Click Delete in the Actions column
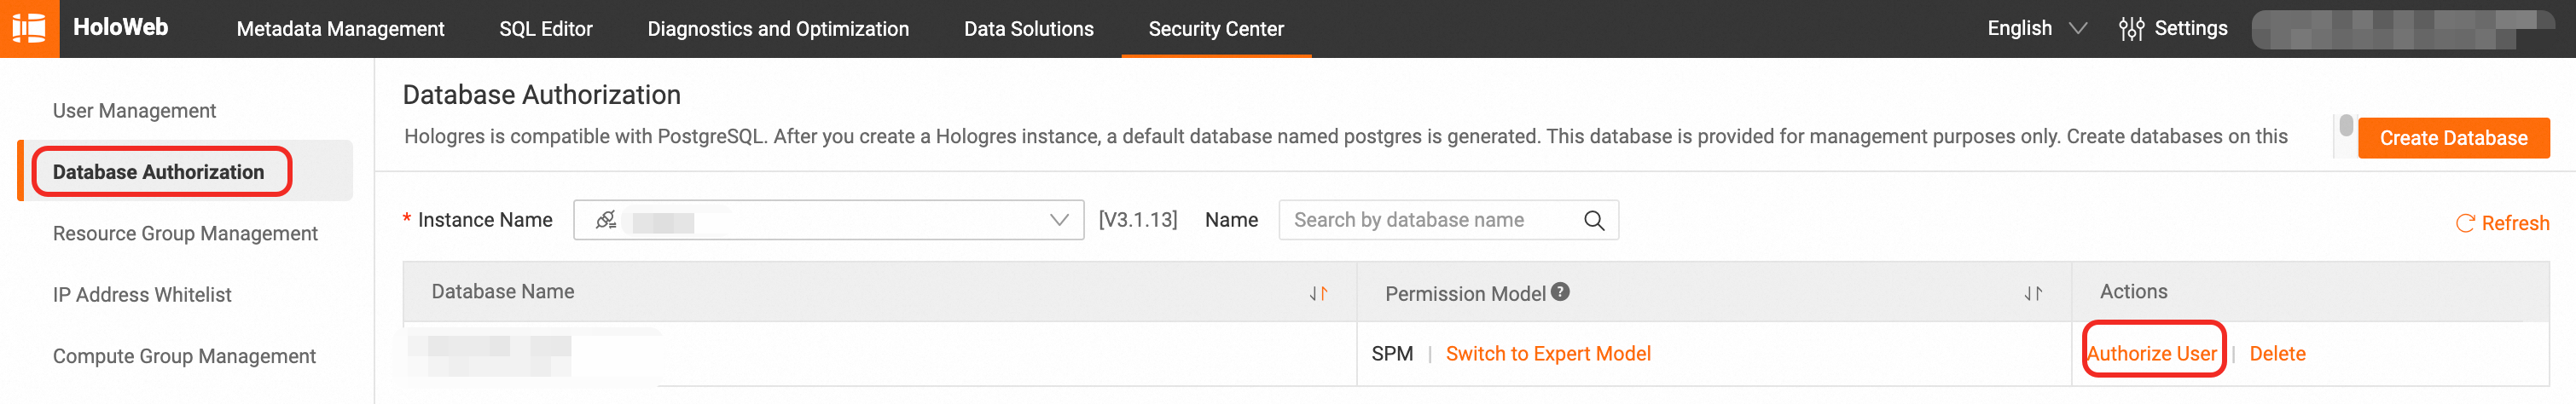The height and width of the screenshot is (404, 2576). pyautogui.click(x=2276, y=354)
